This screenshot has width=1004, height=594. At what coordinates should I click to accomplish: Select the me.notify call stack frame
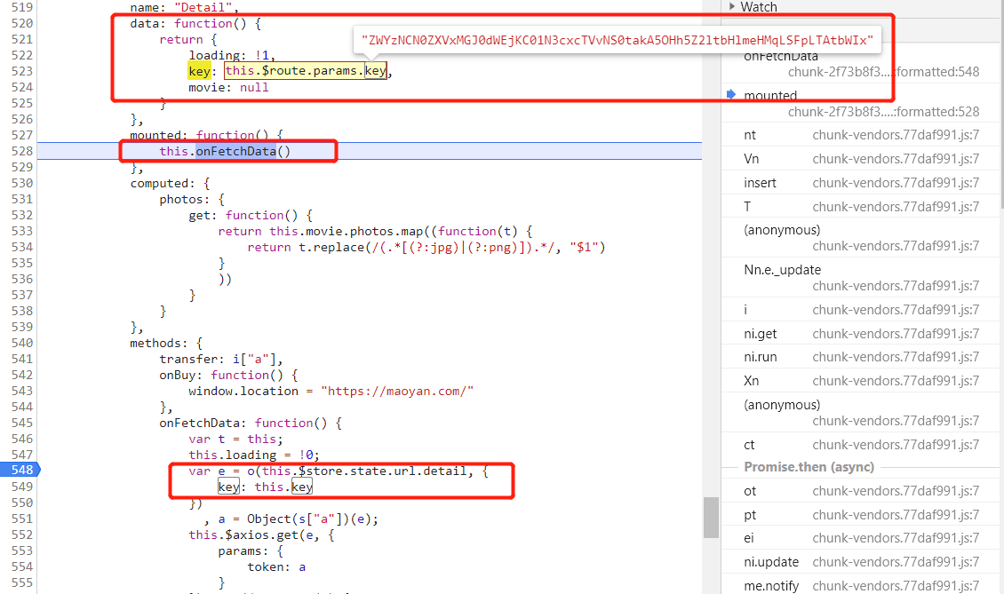[x=771, y=585]
